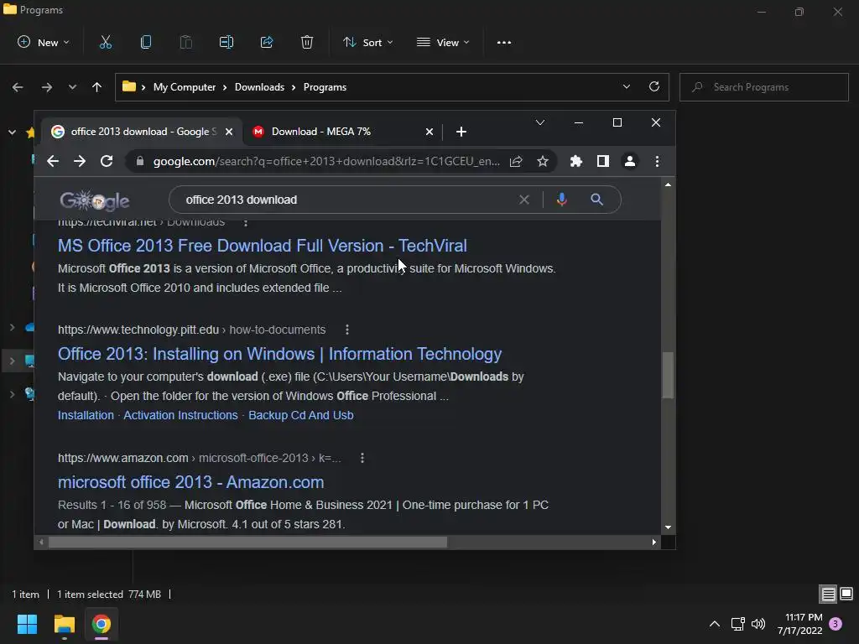Go back in File Explorer navigation
The height and width of the screenshot is (644, 859).
click(18, 87)
